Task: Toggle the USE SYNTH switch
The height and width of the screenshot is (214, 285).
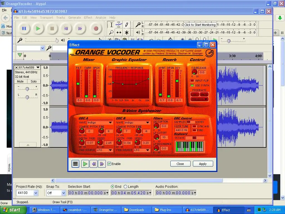Action: 192,86
